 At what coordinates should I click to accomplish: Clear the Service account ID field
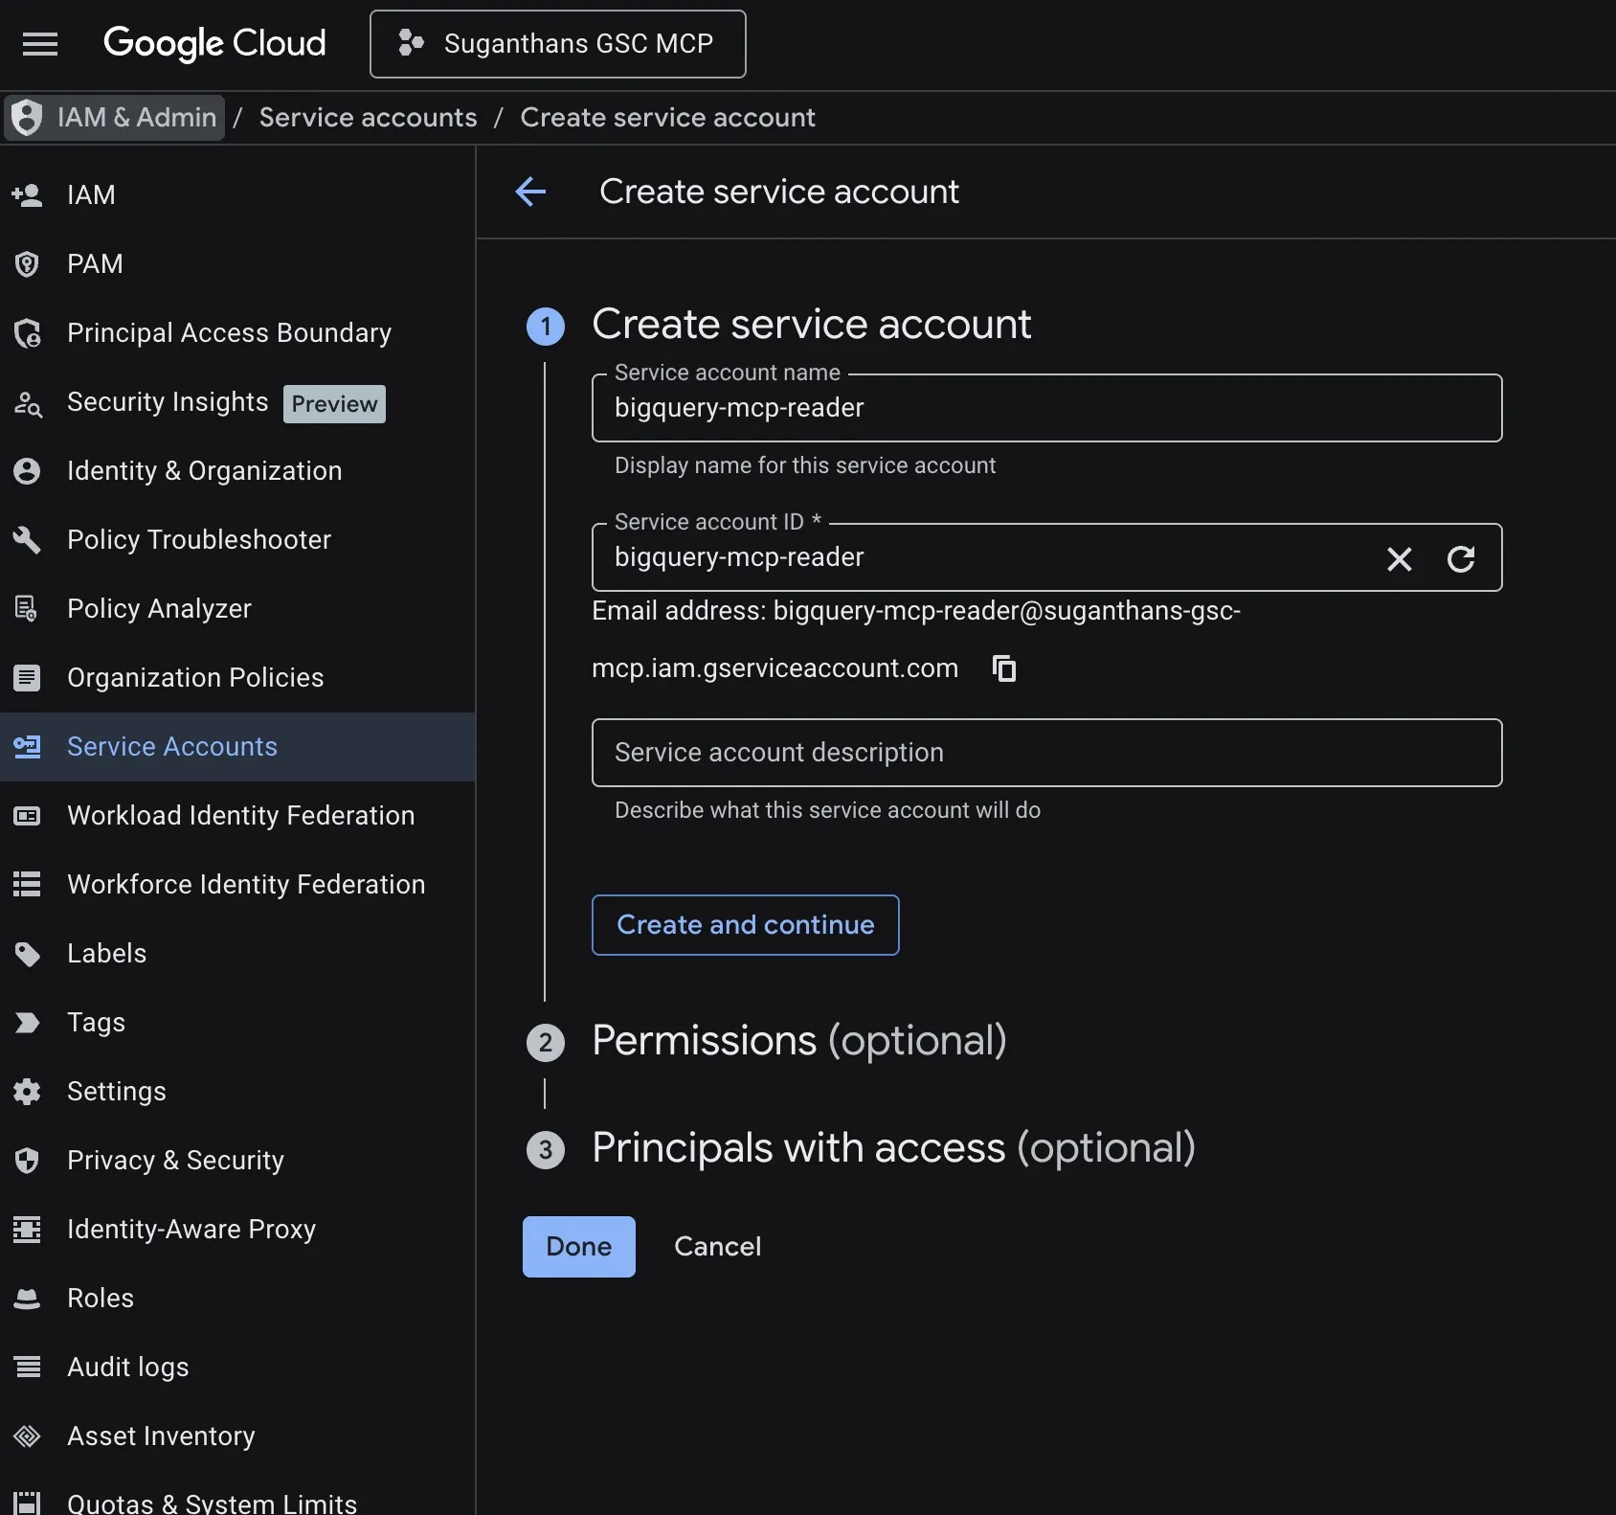tap(1399, 558)
